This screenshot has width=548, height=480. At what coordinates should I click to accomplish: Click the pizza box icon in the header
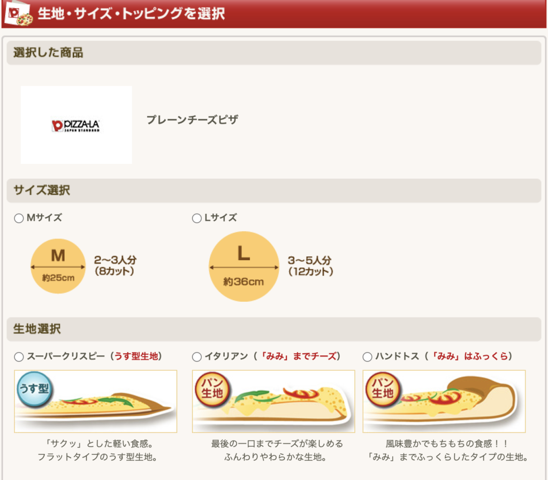point(18,13)
